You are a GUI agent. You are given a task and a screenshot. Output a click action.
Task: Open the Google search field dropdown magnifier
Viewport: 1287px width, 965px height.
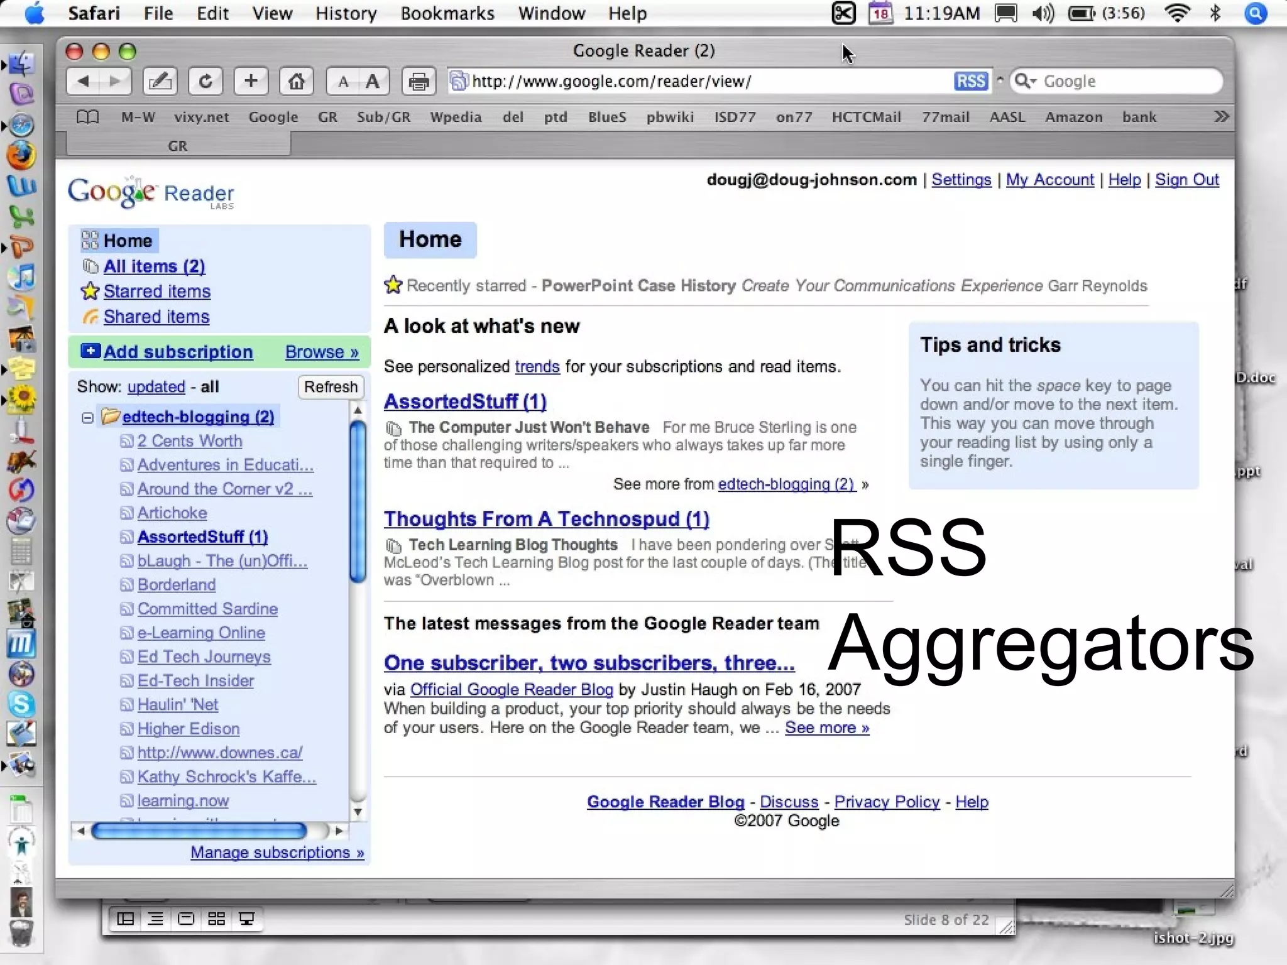point(1026,81)
